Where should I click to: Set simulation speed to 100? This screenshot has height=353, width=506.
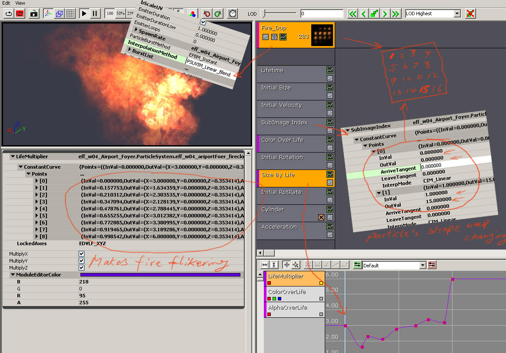[x=110, y=13]
